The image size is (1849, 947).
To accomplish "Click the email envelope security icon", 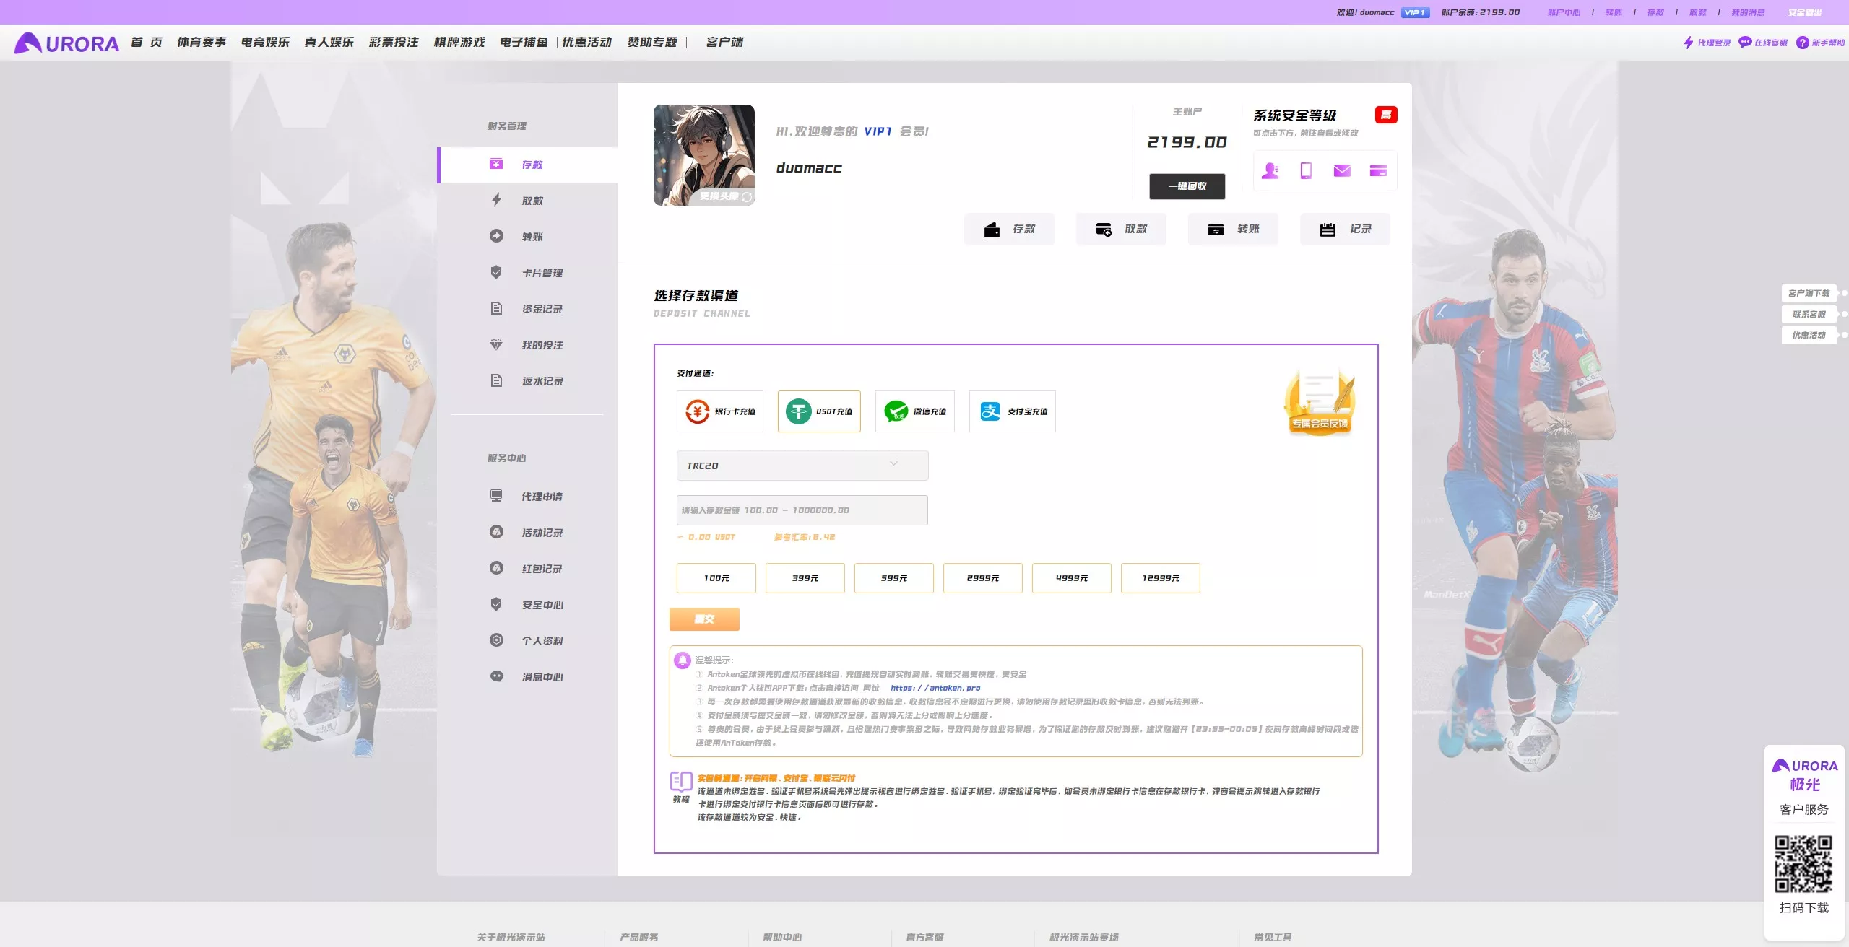I will pyautogui.click(x=1342, y=170).
